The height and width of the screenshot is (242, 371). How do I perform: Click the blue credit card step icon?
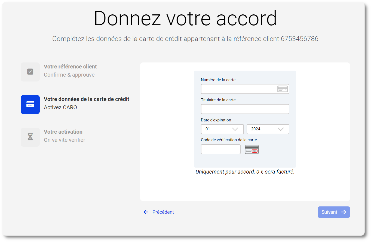coord(30,105)
